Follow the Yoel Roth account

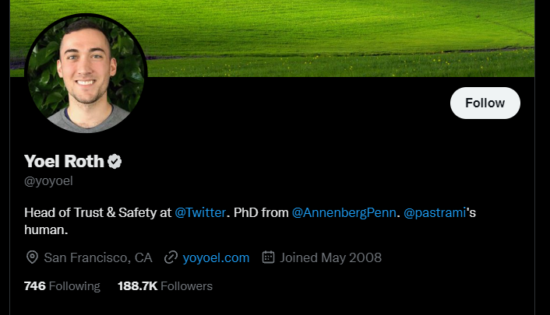tap(485, 103)
